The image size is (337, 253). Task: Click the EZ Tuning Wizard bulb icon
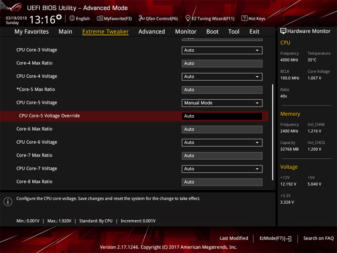coord(188,18)
